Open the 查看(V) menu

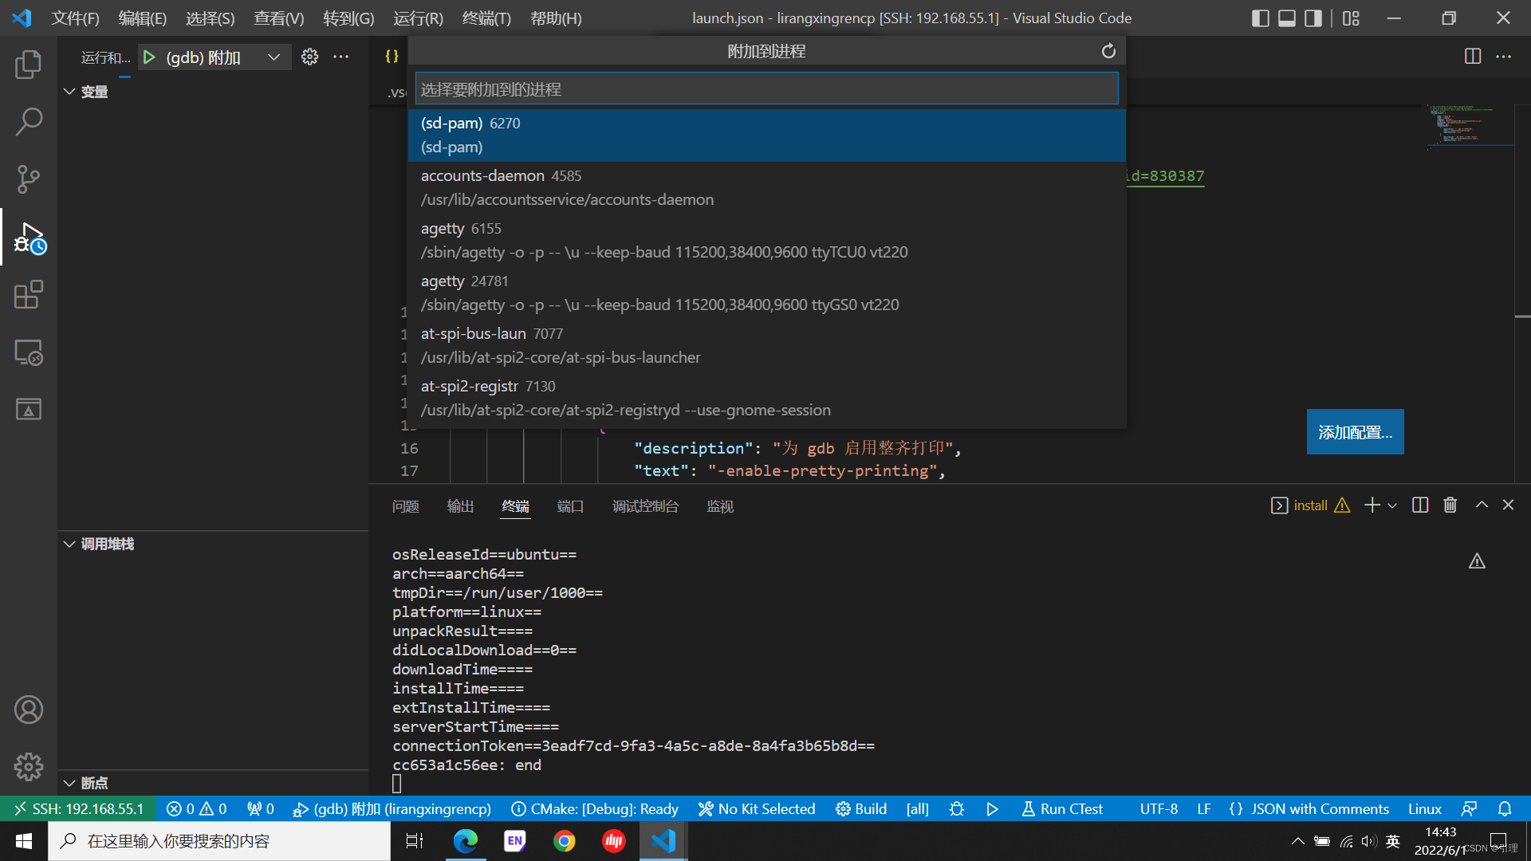click(x=279, y=18)
